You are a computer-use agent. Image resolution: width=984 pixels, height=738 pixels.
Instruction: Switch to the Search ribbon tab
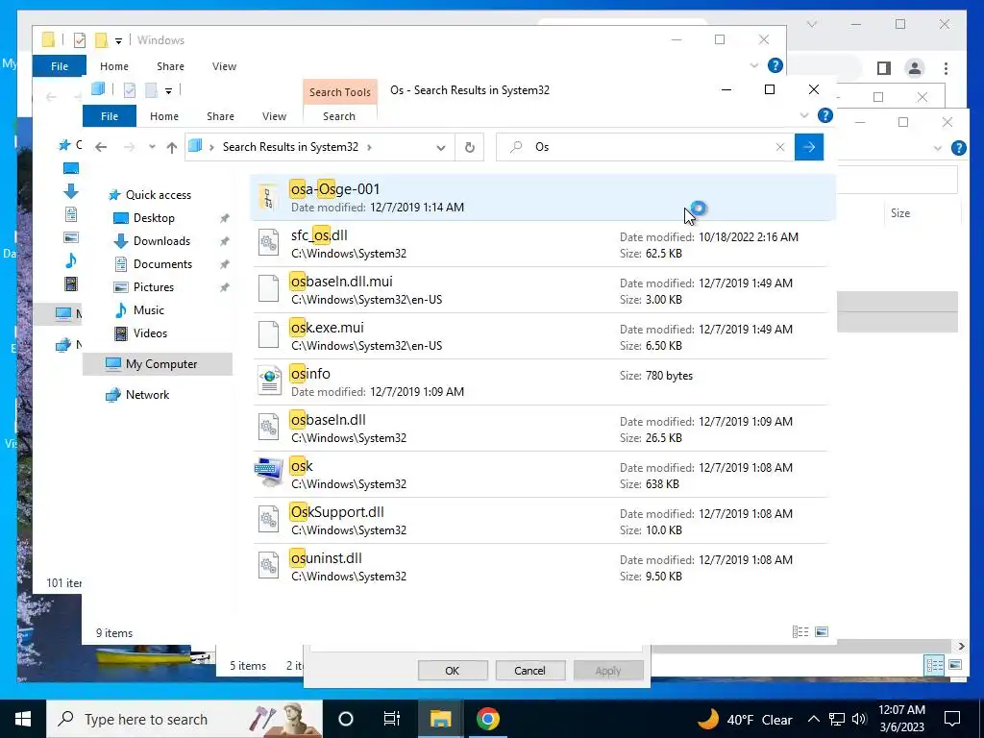pyautogui.click(x=339, y=116)
